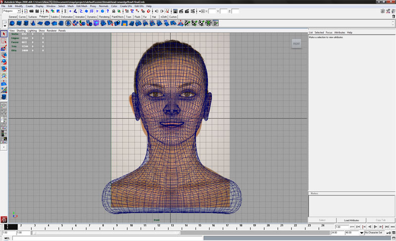
Task: Select the arrow Select tool
Action: tap(4, 34)
